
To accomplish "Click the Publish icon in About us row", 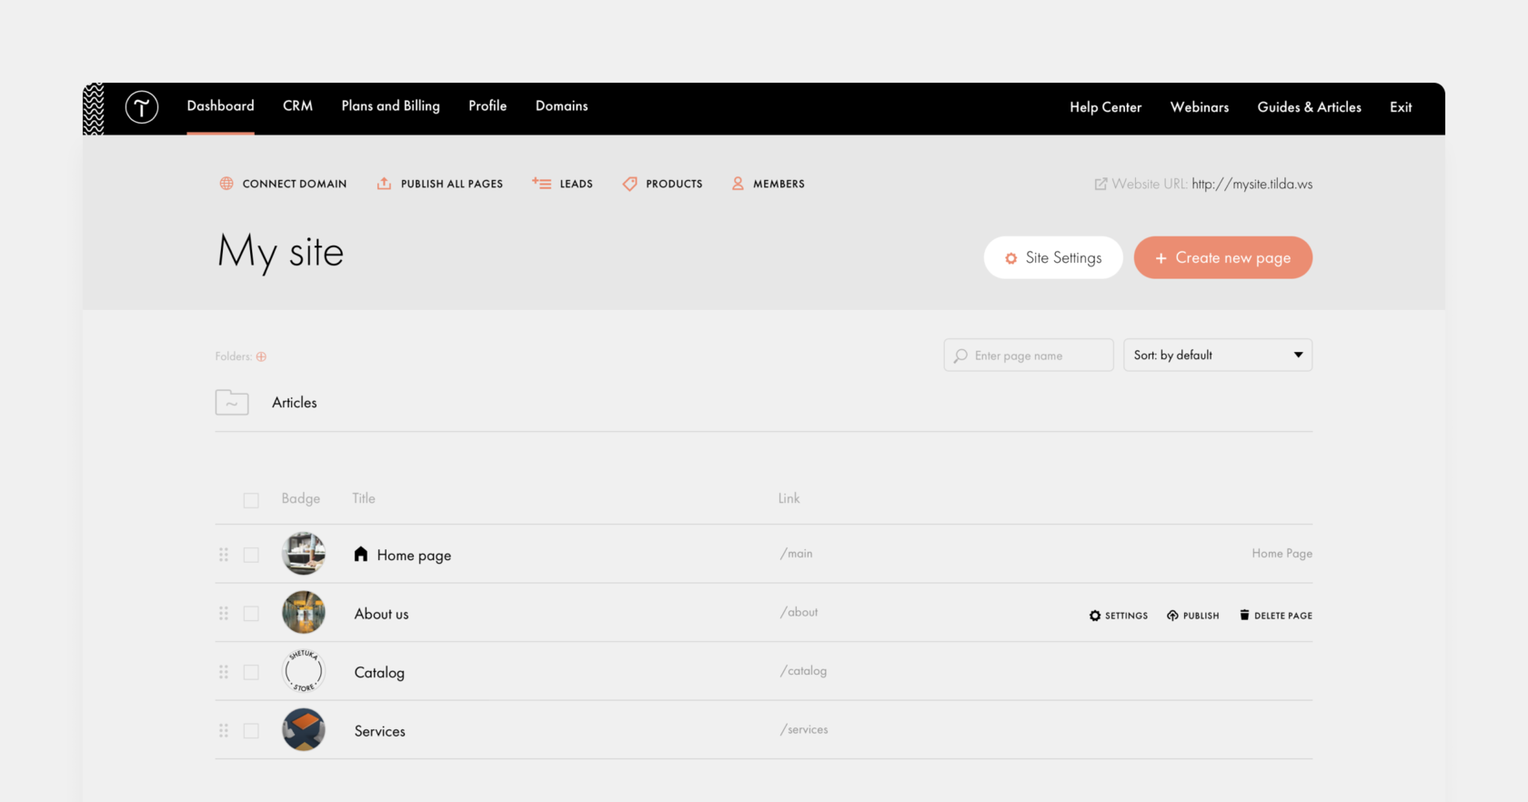I will pos(1172,616).
